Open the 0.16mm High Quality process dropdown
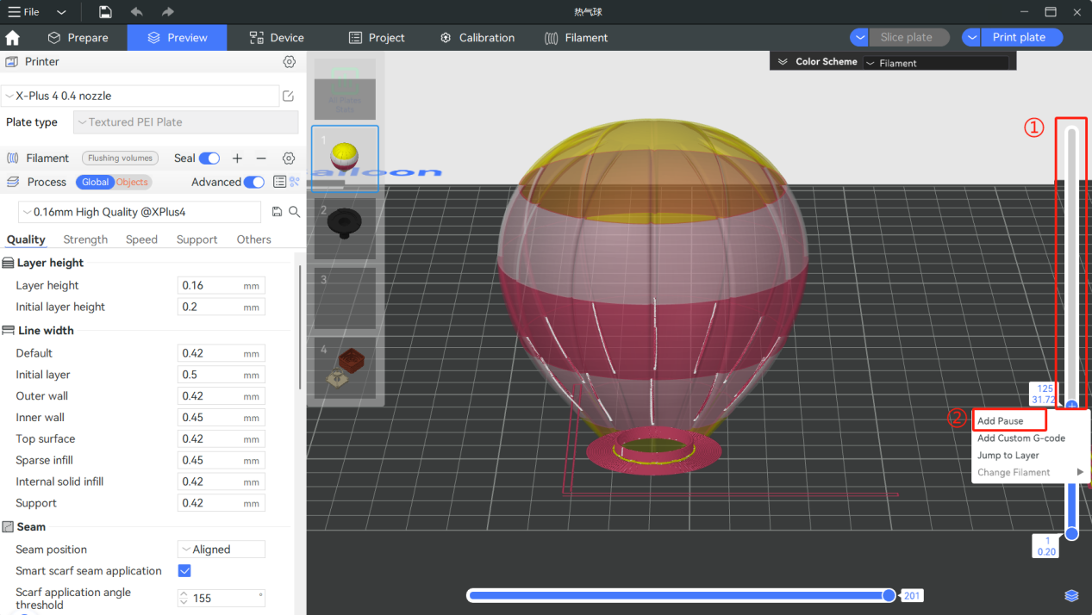This screenshot has width=1092, height=615. point(140,212)
